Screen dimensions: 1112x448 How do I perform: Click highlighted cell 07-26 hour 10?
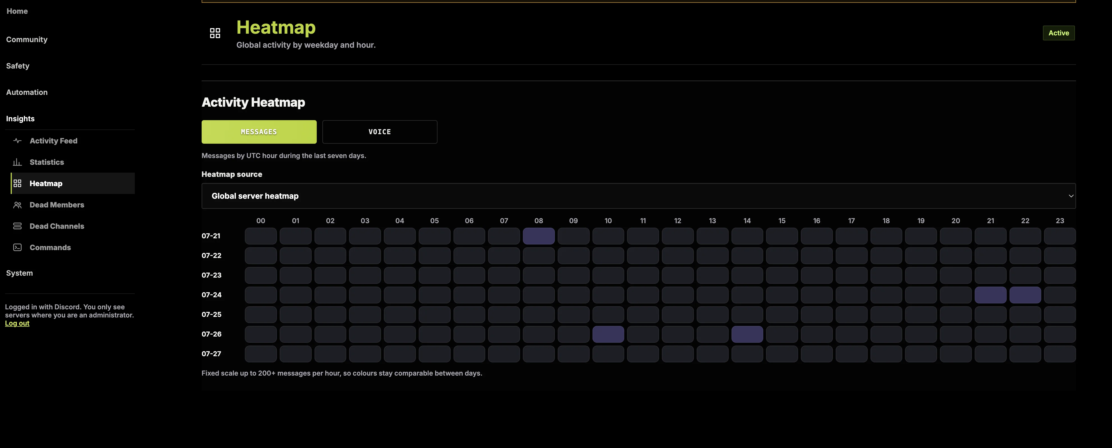pyautogui.click(x=608, y=335)
